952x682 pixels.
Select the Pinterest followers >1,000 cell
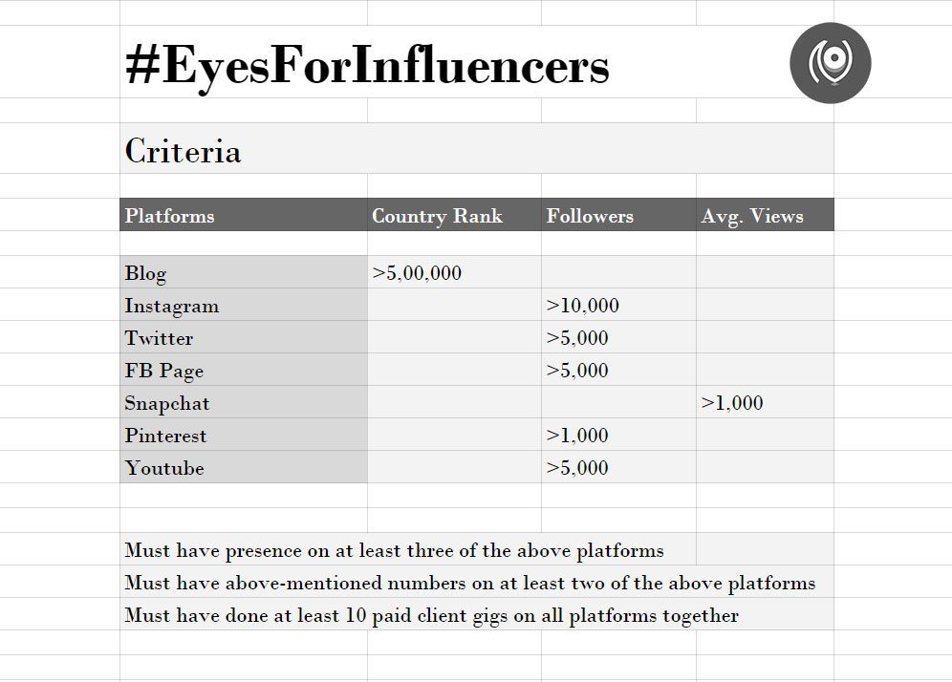coord(618,435)
